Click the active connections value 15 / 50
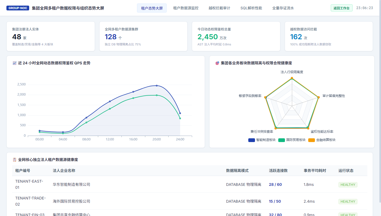The width and height of the screenshot is (381, 216). [x=275, y=201]
